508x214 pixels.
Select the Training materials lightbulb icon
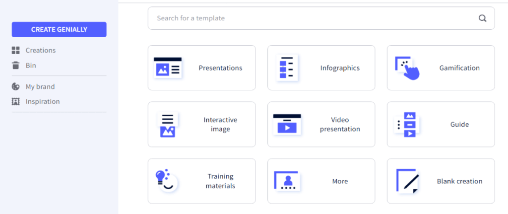(x=166, y=181)
